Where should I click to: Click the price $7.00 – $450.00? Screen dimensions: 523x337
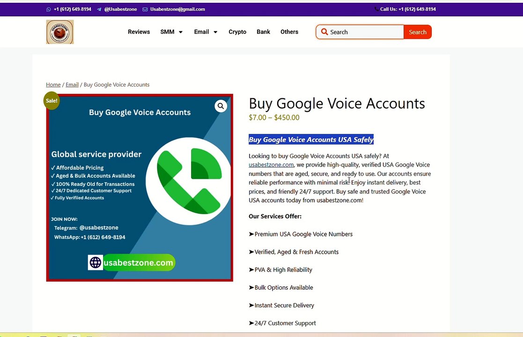(x=274, y=117)
